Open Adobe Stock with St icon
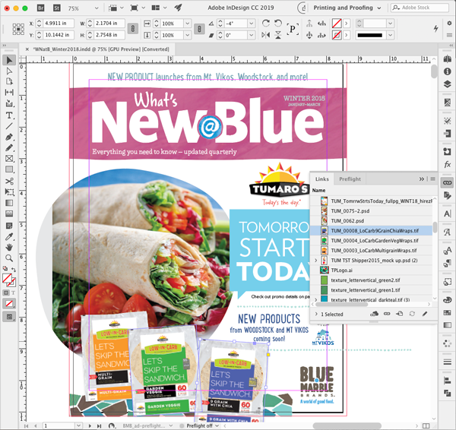Image resolution: width=456 pixels, height=430 pixels. (57, 8)
